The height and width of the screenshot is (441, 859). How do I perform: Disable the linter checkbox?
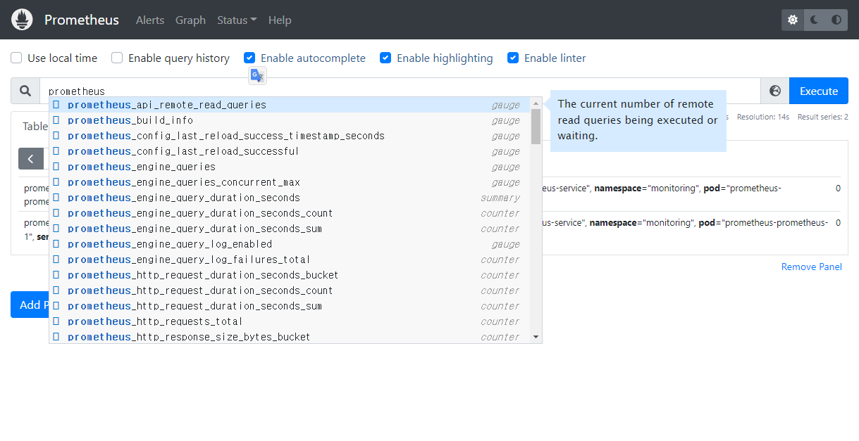click(513, 58)
